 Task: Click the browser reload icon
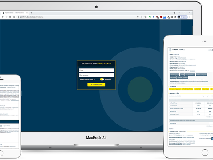pyautogui.click(x=10, y=17)
